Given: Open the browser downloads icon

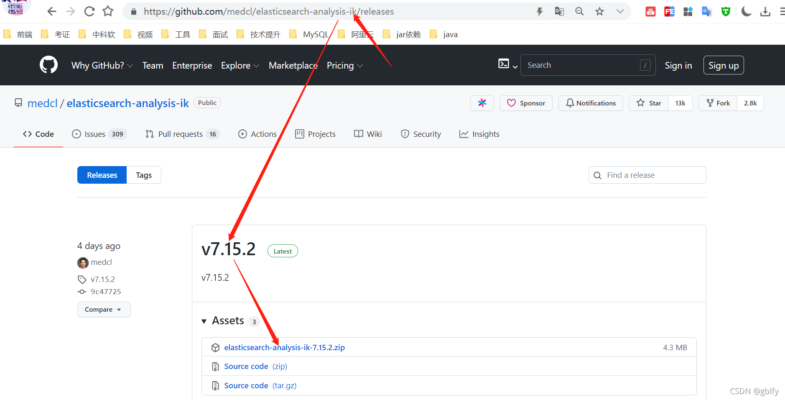Looking at the screenshot, I should coord(765,11).
